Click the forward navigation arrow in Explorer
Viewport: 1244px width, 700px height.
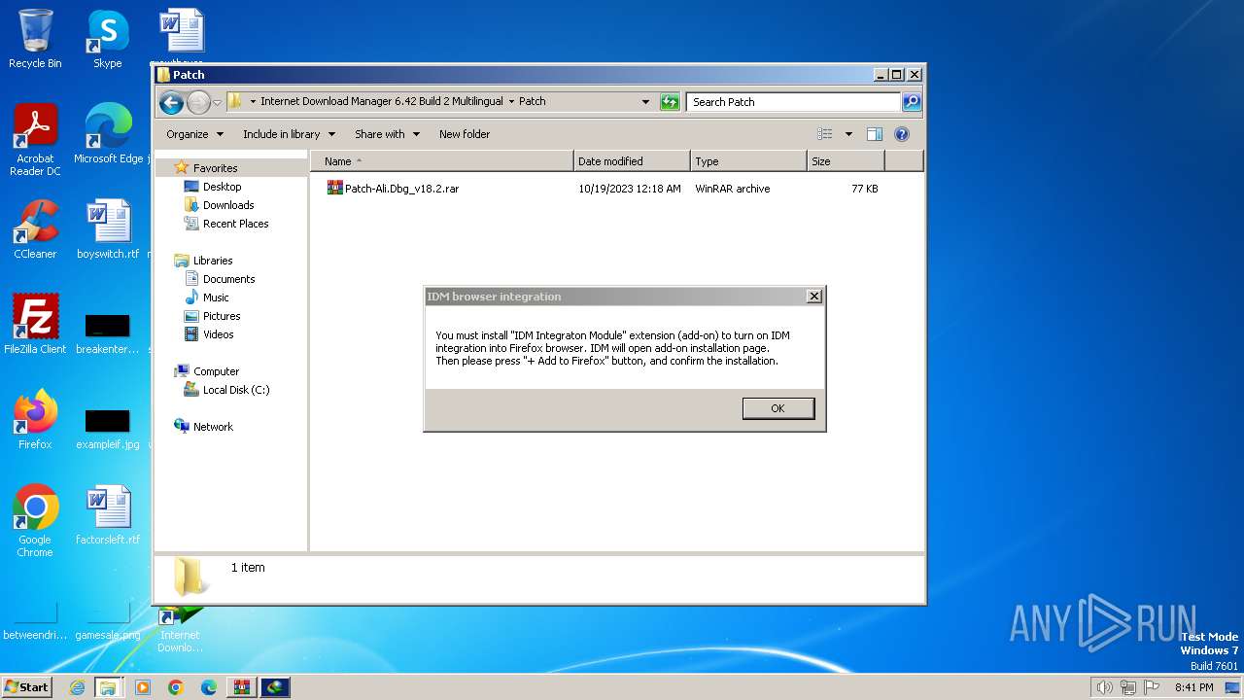point(198,102)
